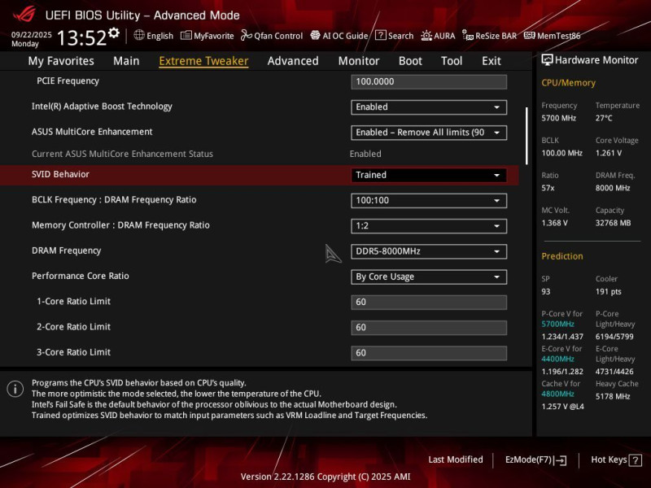The width and height of the screenshot is (651, 488).
Task: Toggle ReSize BAR icon
Action: point(467,36)
